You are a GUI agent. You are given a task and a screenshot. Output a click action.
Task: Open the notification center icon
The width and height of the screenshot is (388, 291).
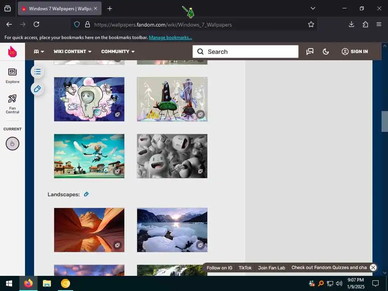(375, 283)
